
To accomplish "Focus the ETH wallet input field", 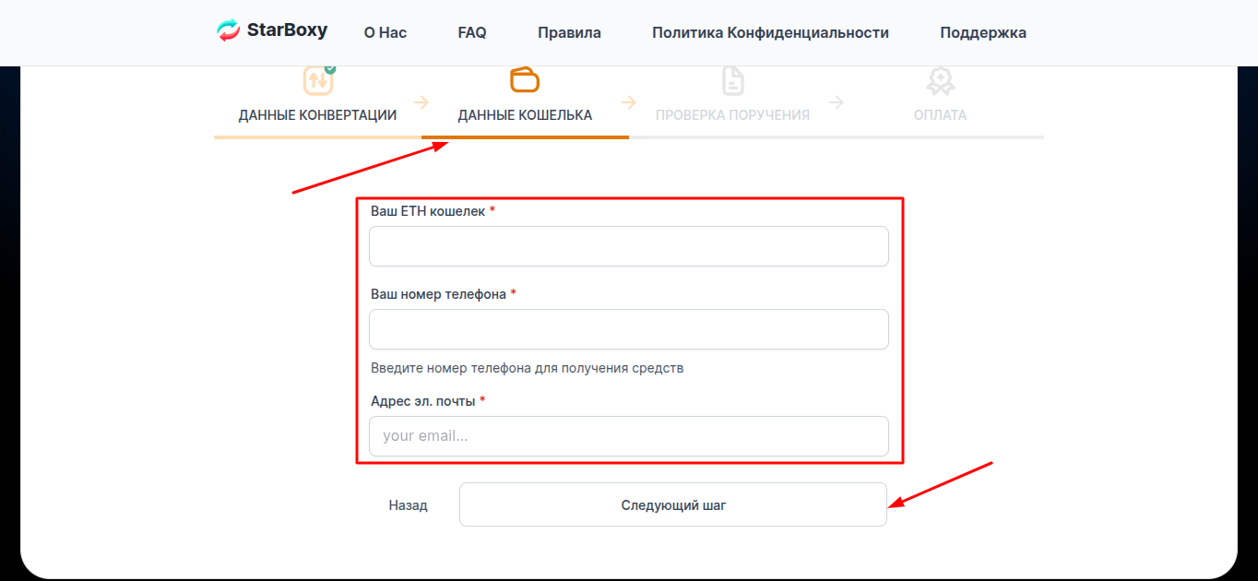I will pyautogui.click(x=629, y=246).
